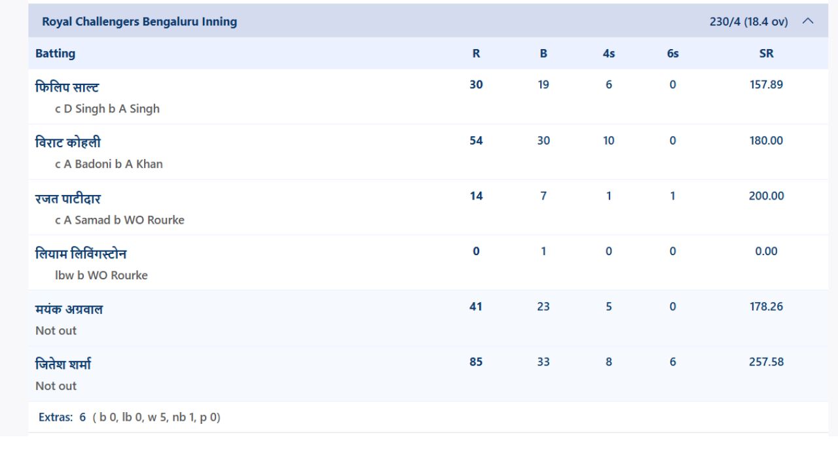This screenshot has height=471, width=838.
Task: Collapse the Royal Challengers Bengaluru inning chevron
Action: coord(808,21)
